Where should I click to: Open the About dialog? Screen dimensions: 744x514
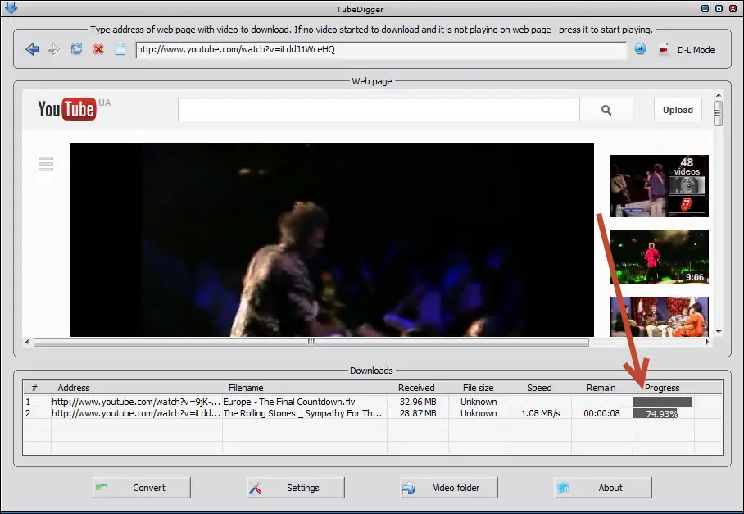(x=602, y=488)
